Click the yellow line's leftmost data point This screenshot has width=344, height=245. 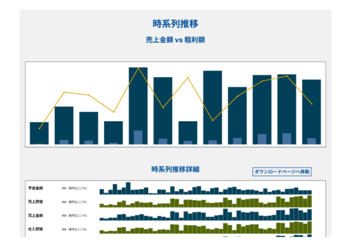[39, 129]
